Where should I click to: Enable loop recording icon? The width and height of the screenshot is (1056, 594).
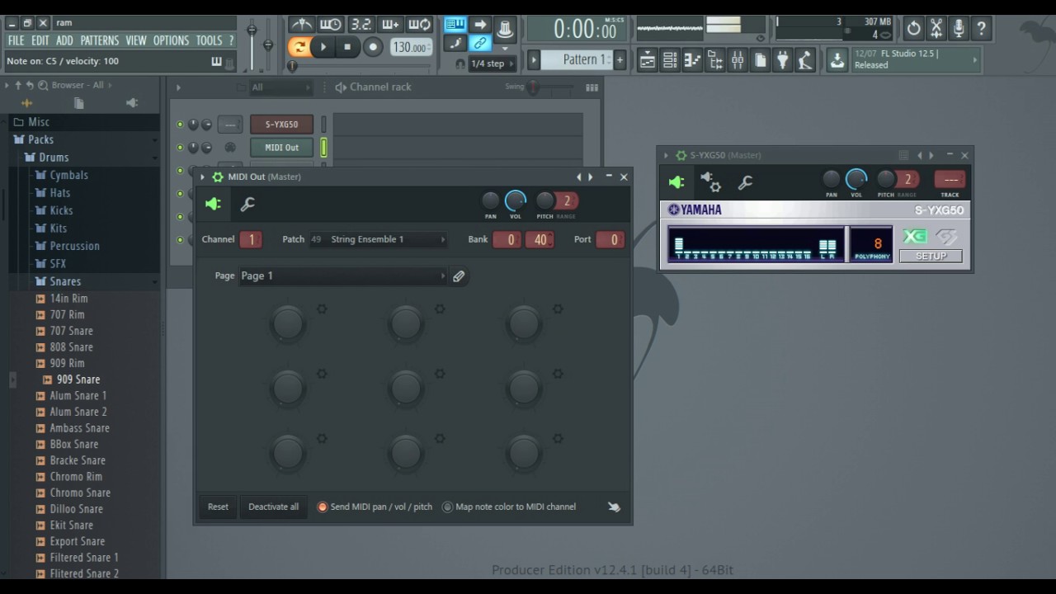coord(420,24)
